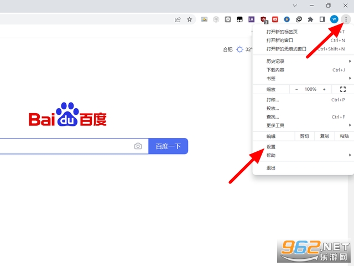This screenshot has height=266, width=354.
Task: Toggle the side panel icon
Action: point(322,19)
